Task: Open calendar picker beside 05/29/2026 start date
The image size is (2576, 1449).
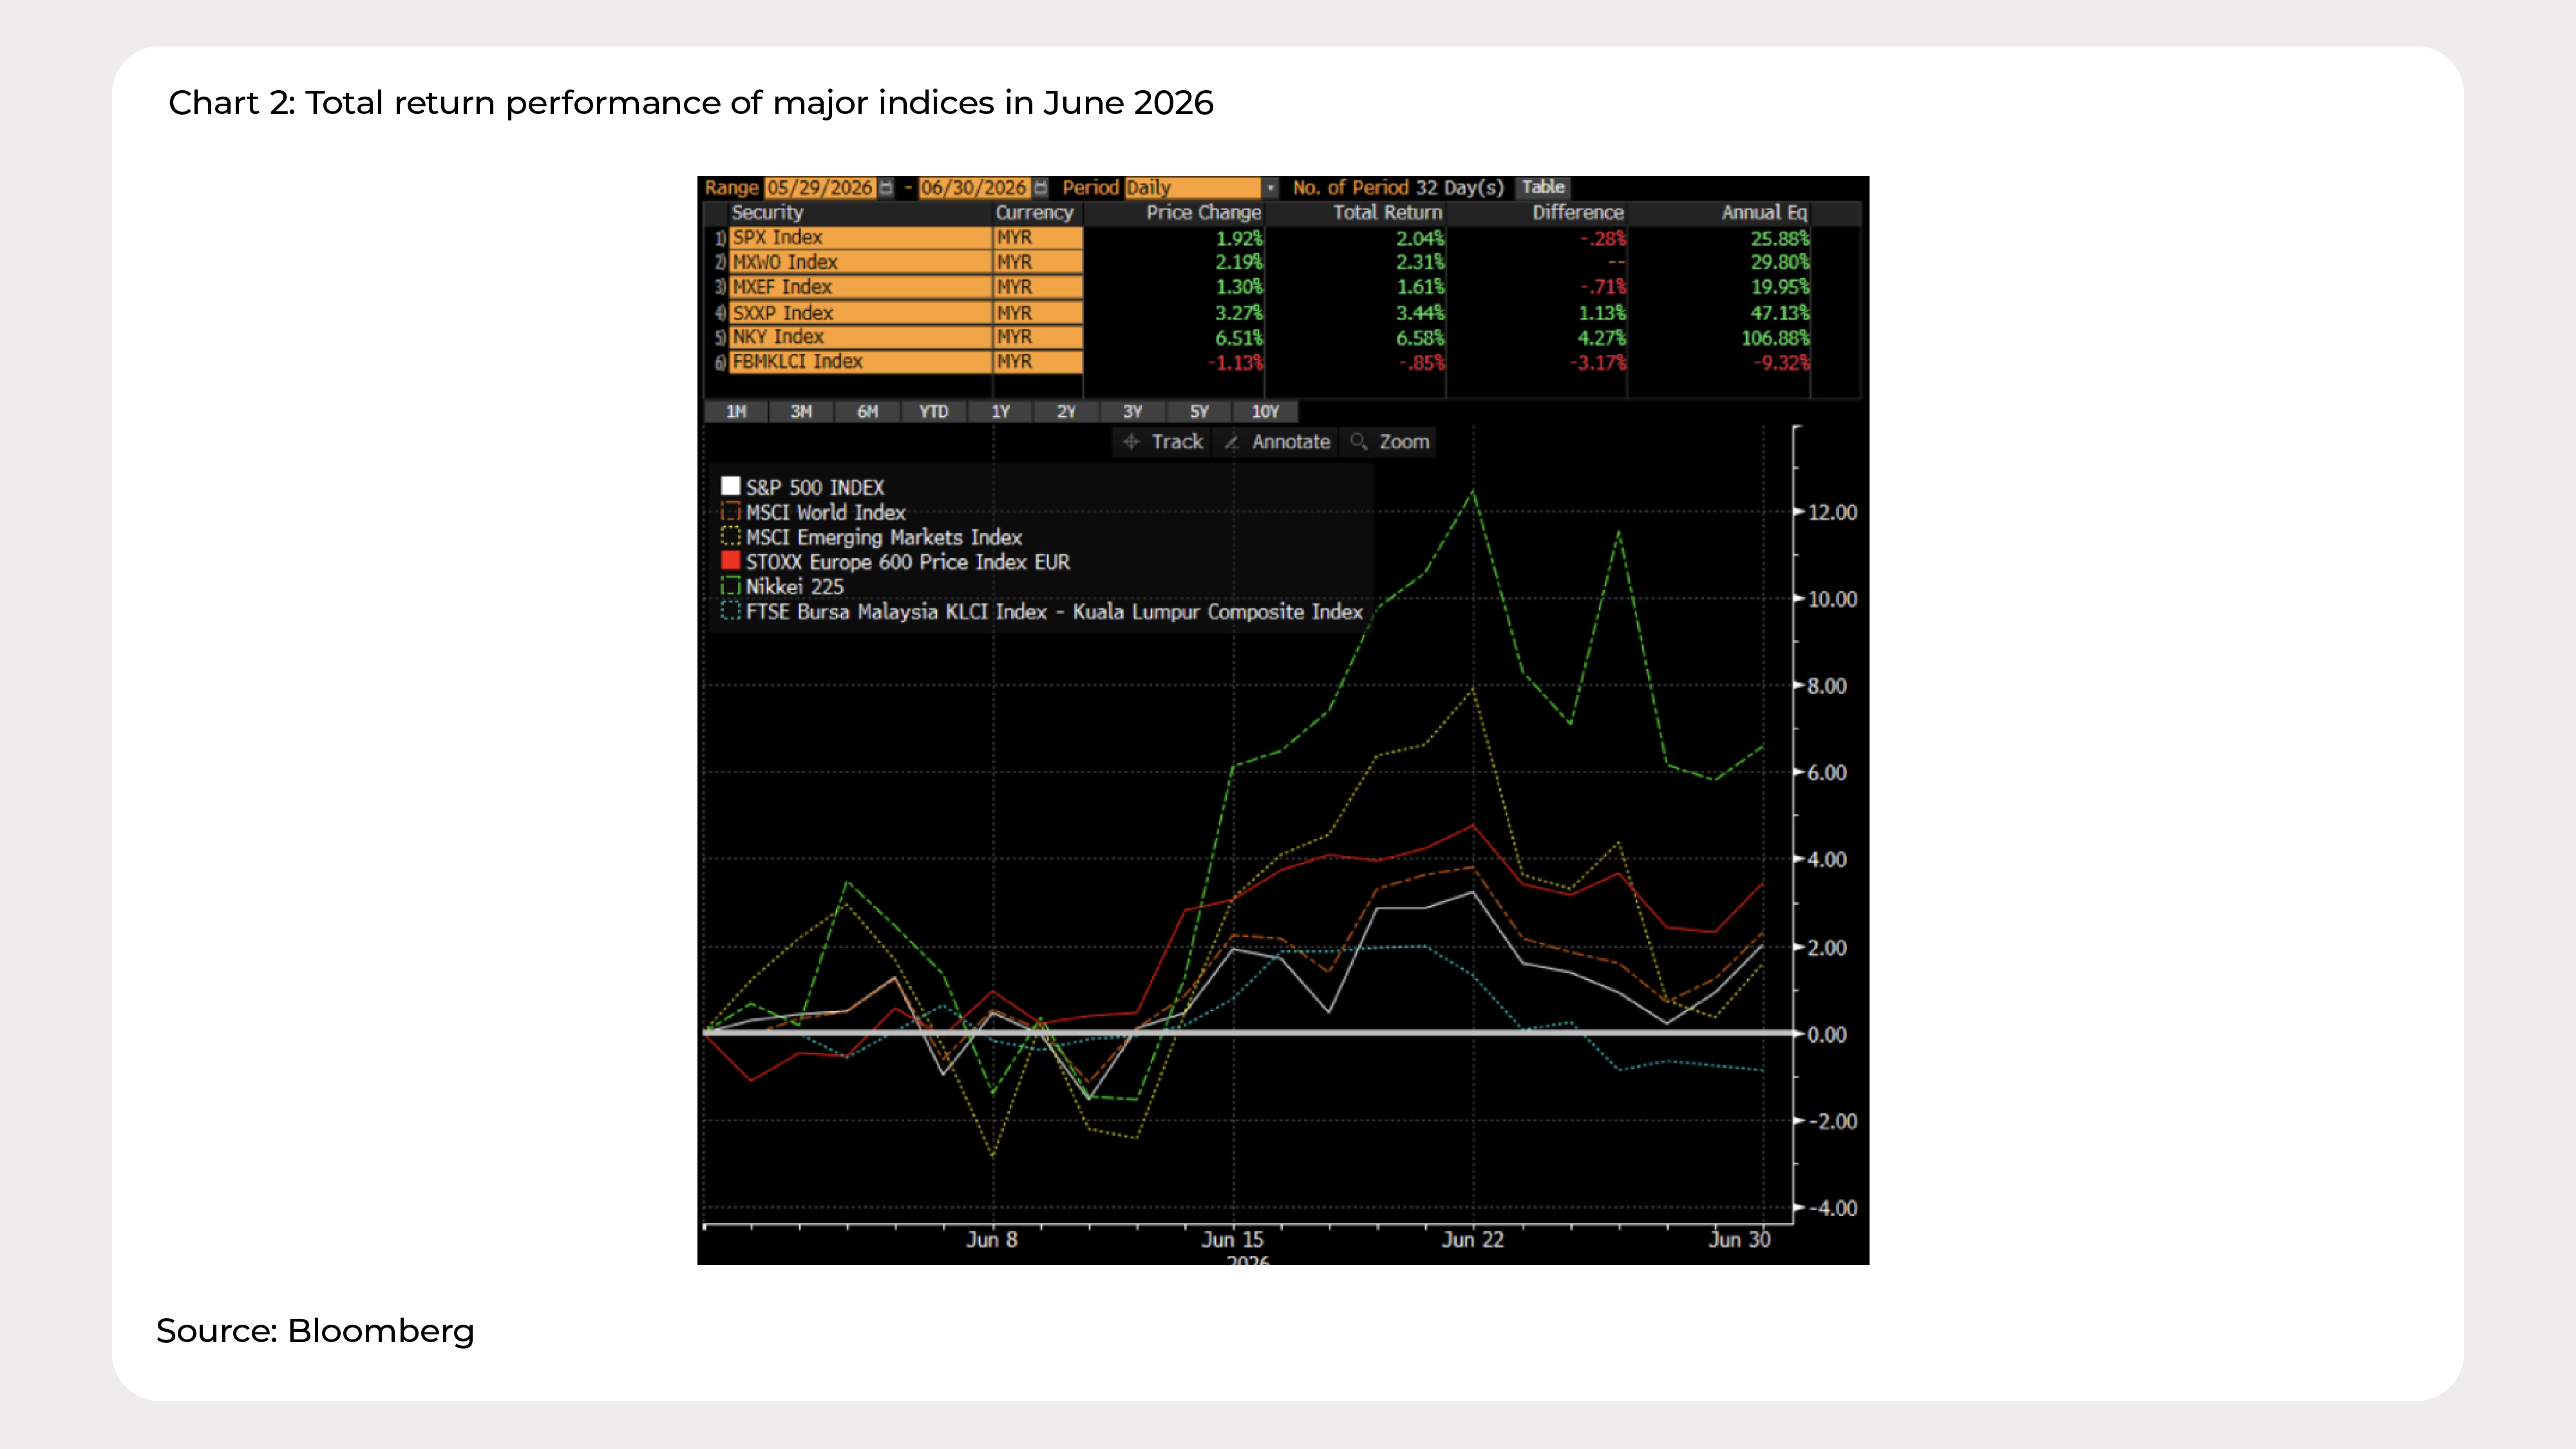Action: point(886,188)
